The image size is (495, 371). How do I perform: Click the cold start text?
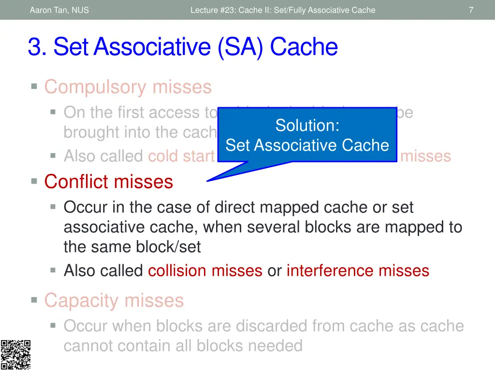click(x=181, y=156)
